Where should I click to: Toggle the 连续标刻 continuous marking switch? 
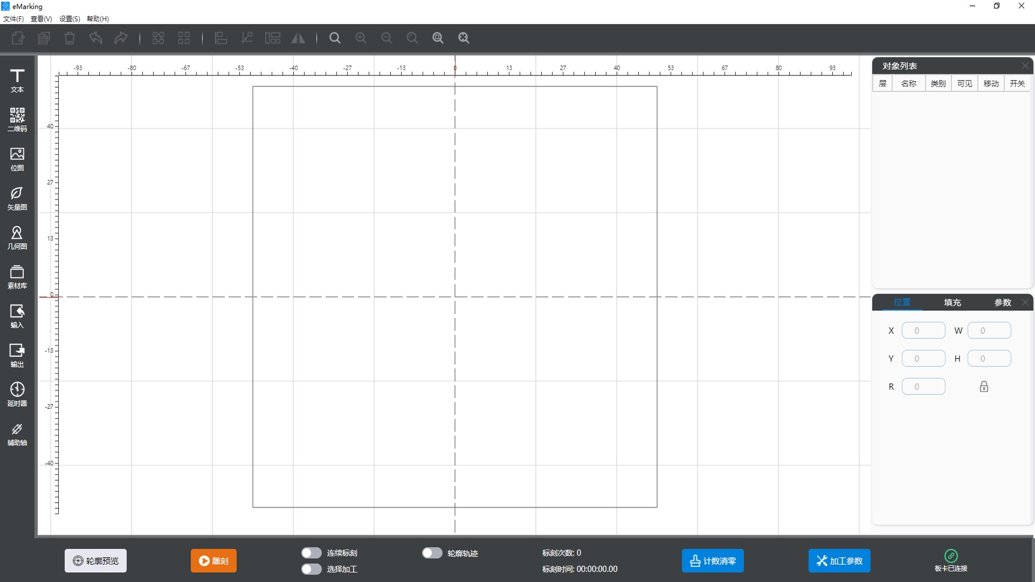click(x=311, y=553)
